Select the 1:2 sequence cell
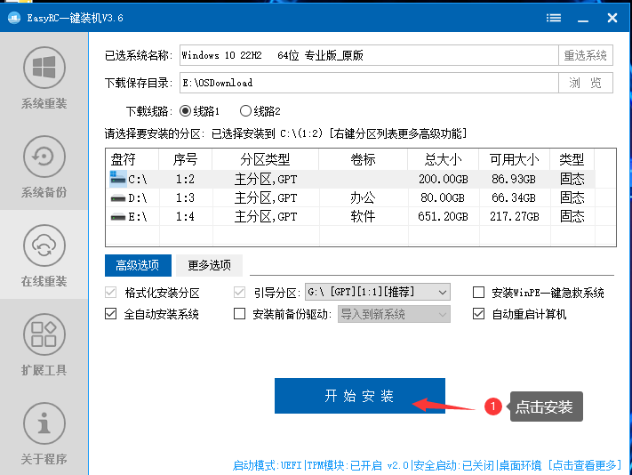The image size is (632, 475). pyautogui.click(x=186, y=179)
